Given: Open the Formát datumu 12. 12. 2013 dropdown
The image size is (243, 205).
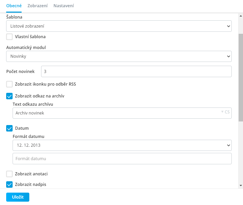Looking at the screenshot, I should [122, 145].
